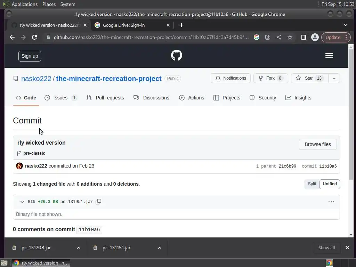Open the Places menu
The width and height of the screenshot is (356, 267).
click(x=49, y=4)
